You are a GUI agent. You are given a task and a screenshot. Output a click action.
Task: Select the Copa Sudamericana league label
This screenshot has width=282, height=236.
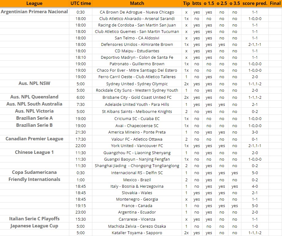pos(34,172)
